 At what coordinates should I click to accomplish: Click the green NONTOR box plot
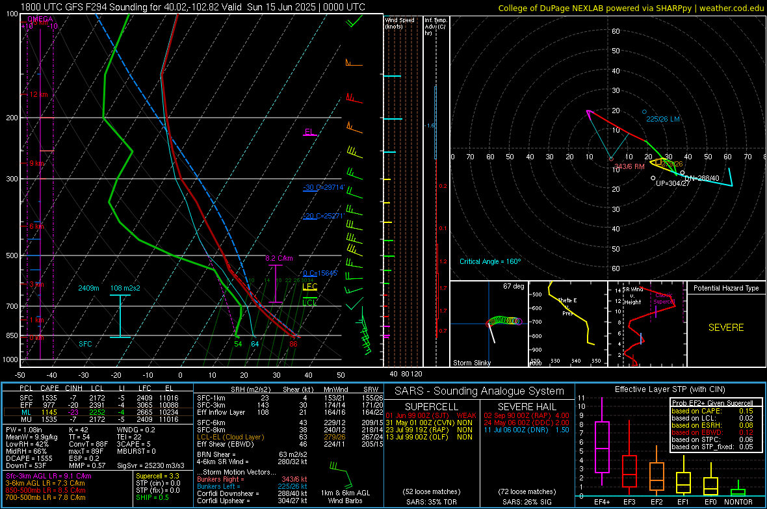(738, 488)
